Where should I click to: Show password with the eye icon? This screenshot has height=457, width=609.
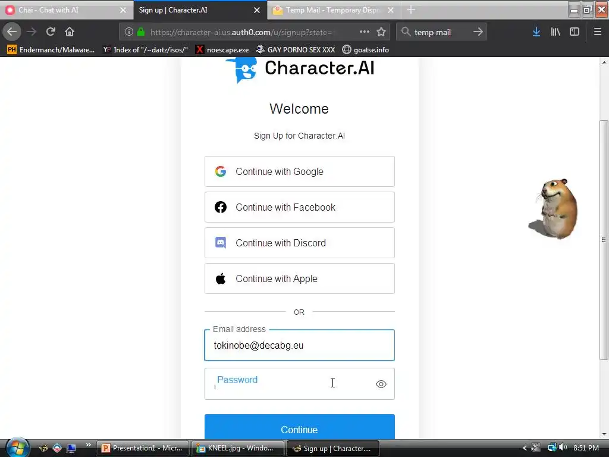click(x=381, y=384)
